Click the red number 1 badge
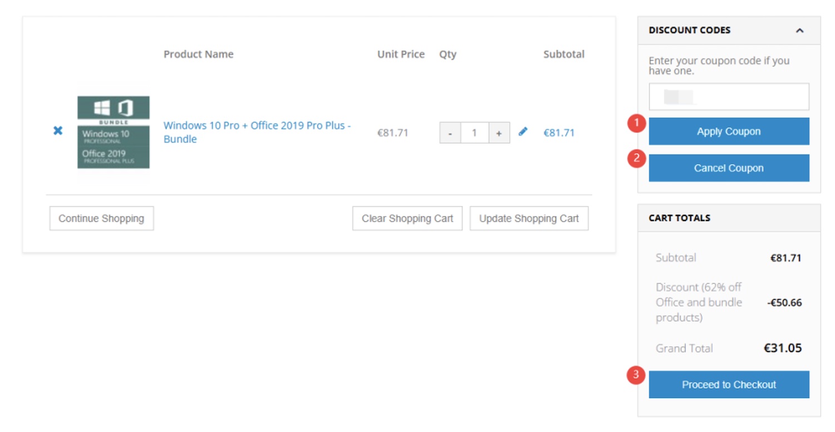Screen dimensions: 835x432 636,123
